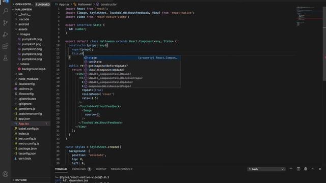Collapse the videos folder
This screenshot has height=183, width=326.
click(x=31, y=64)
